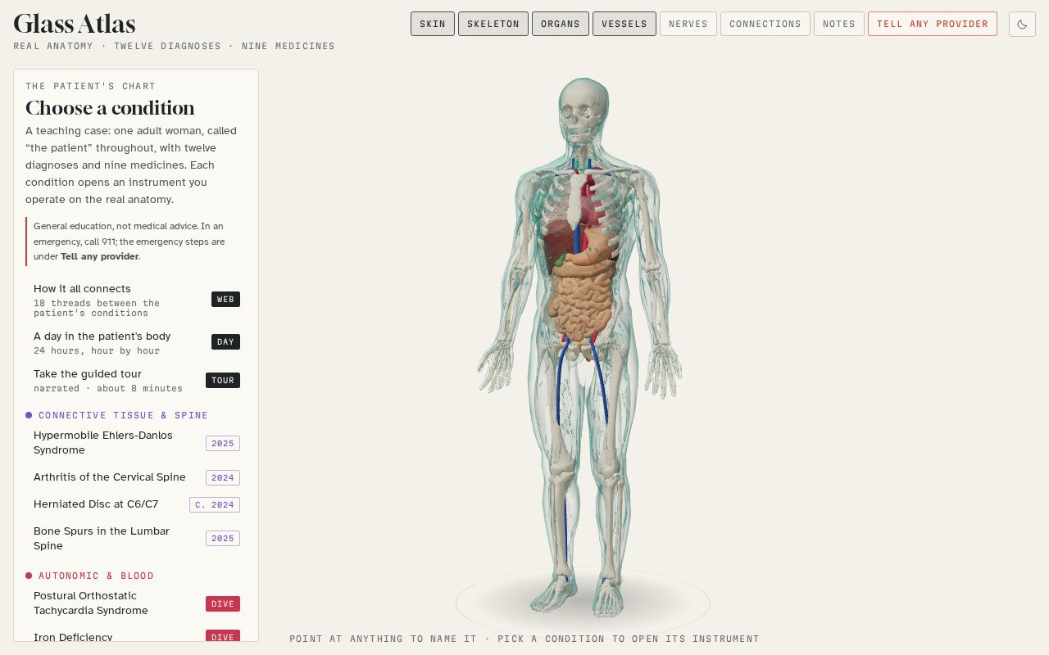Click the TOUR badge
Image resolution: width=1049 pixels, height=655 pixels.
pyautogui.click(x=223, y=380)
